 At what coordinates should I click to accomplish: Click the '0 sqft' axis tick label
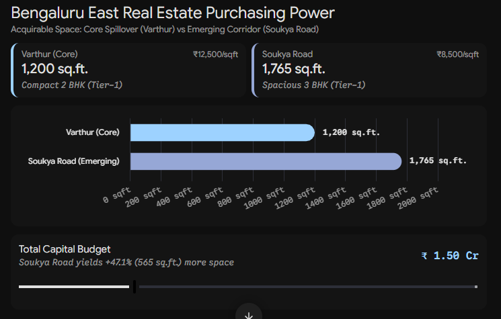[x=117, y=195]
